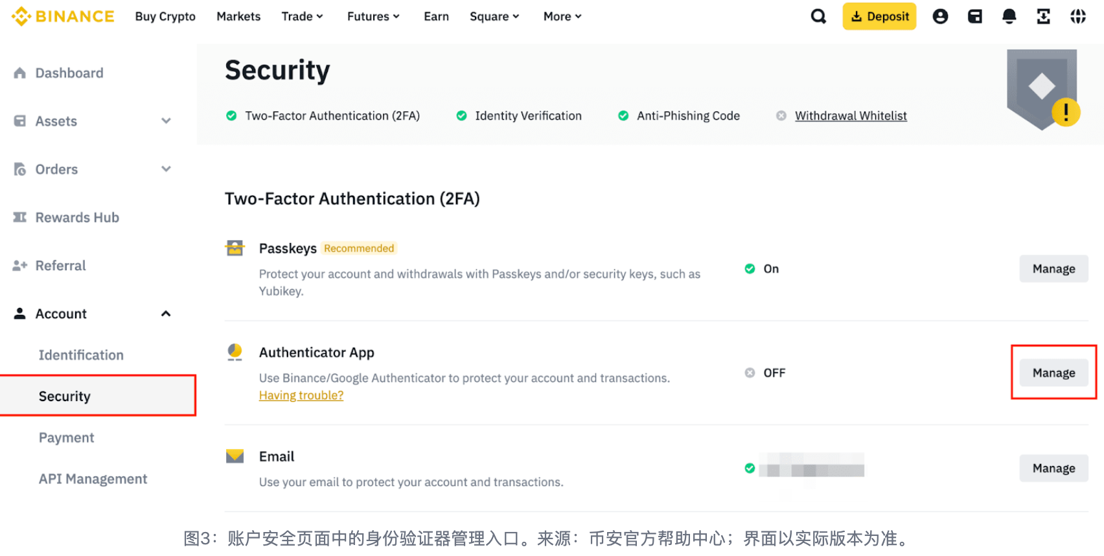Select Identification under Account
Viewport: 1104px width, 556px height.
coord(81,355)
